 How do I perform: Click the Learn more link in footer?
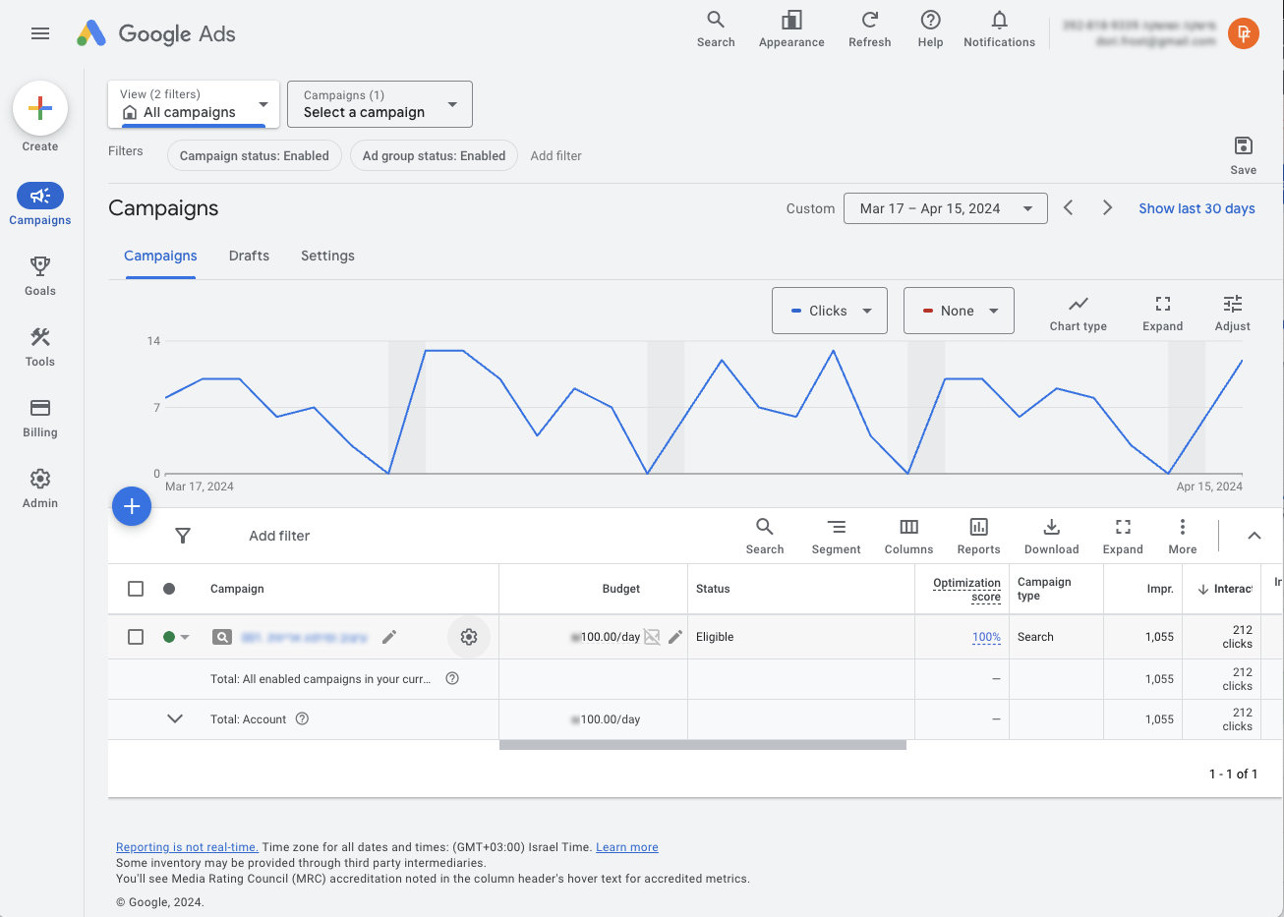pyautogui.click(x=626, y=847)
